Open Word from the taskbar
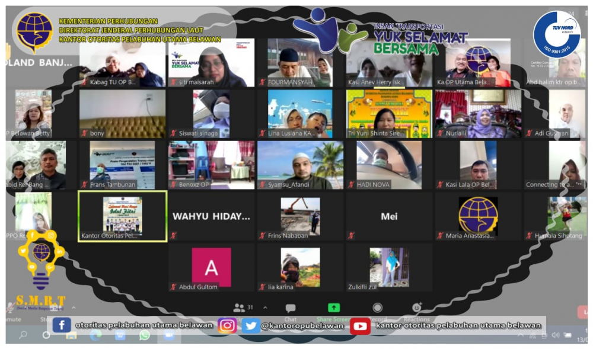 [120, 335]
